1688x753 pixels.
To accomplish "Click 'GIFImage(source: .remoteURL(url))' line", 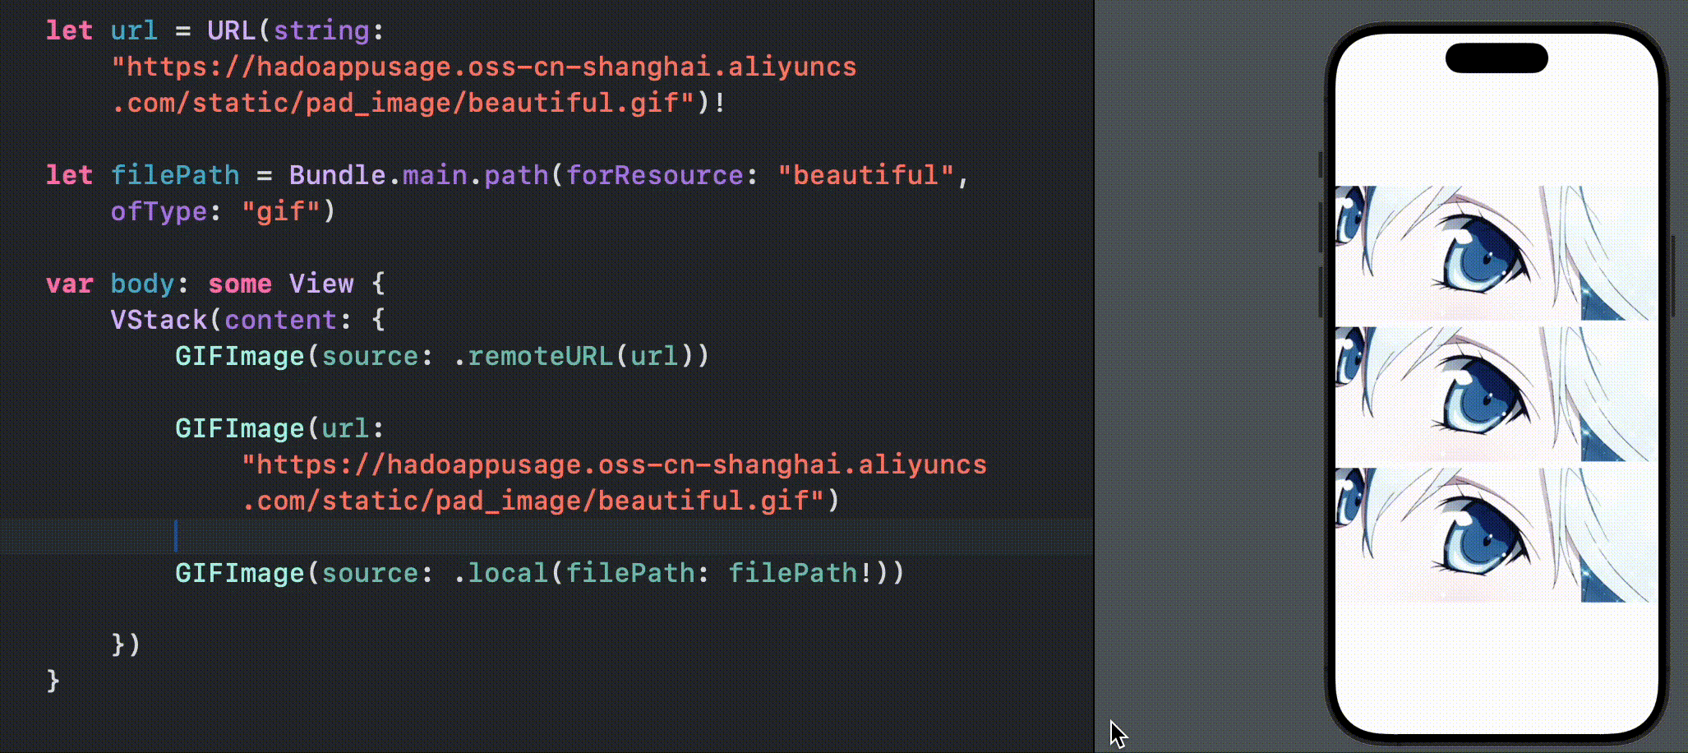I will point(442,356).
